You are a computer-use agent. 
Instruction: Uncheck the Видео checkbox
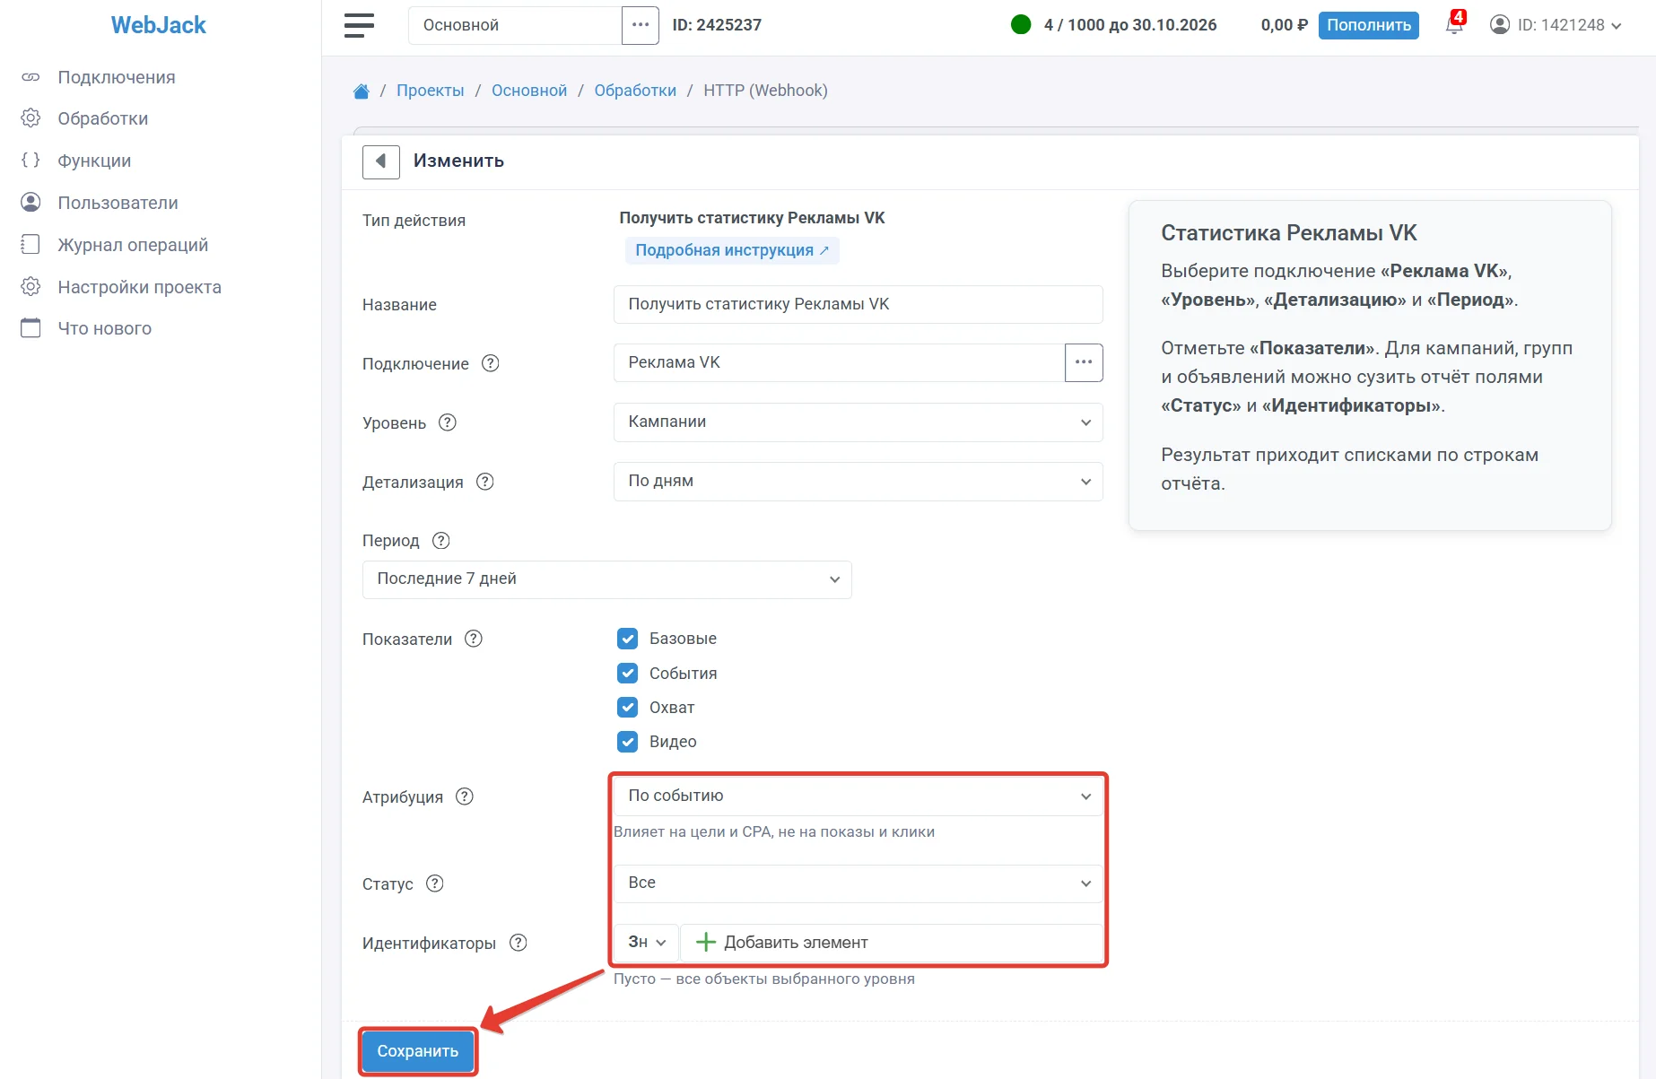(x=628, y=742)
